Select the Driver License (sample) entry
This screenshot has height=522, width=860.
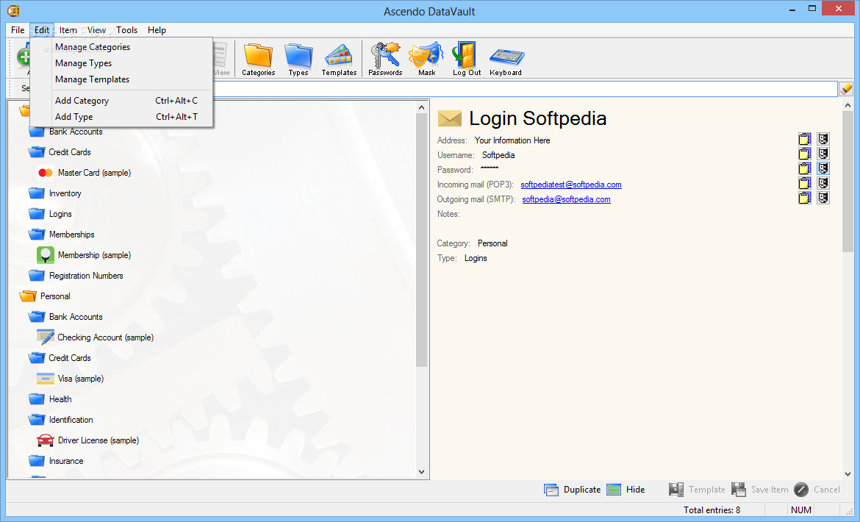(x=87, y=440)
